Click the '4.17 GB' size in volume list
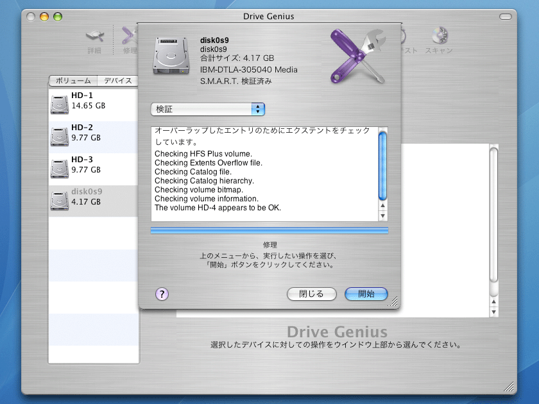Viewport: 539px width, 404px height. coord(86,201)
